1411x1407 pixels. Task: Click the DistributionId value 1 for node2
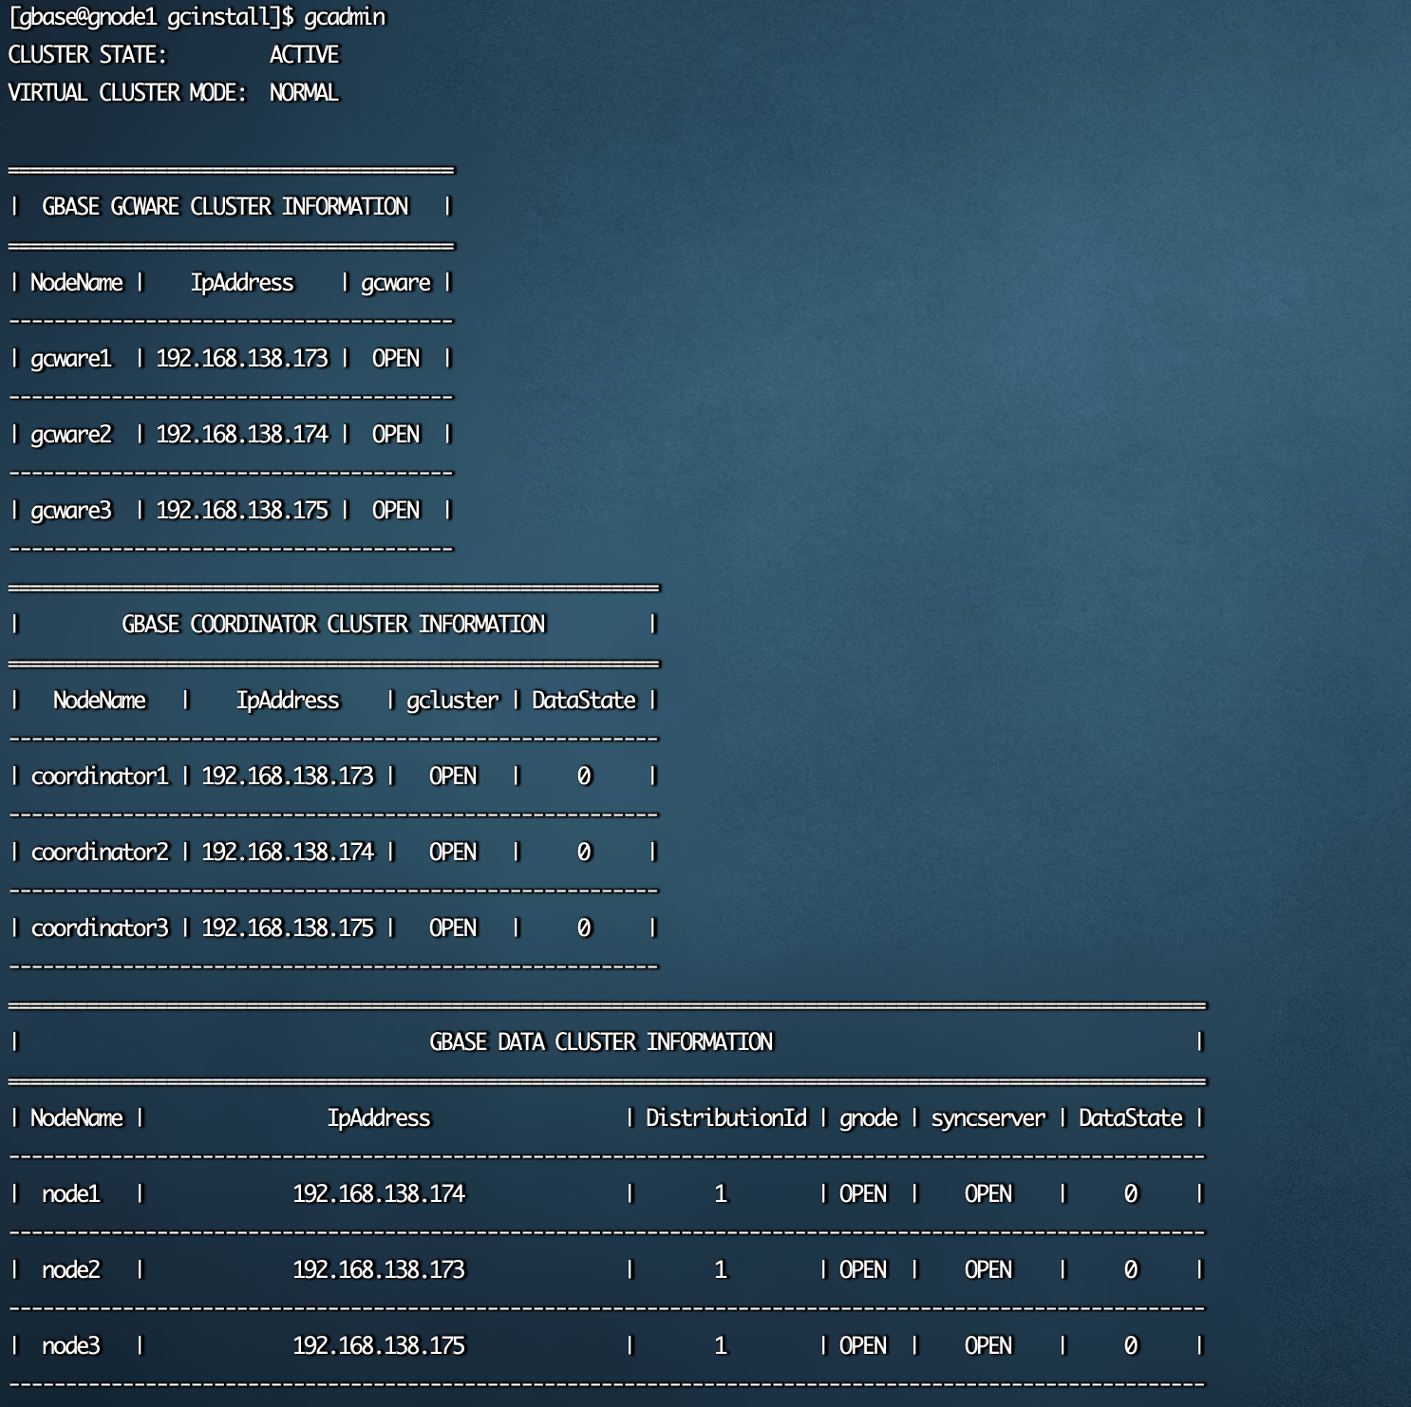pyautogui.click(x=721, y=1270)
